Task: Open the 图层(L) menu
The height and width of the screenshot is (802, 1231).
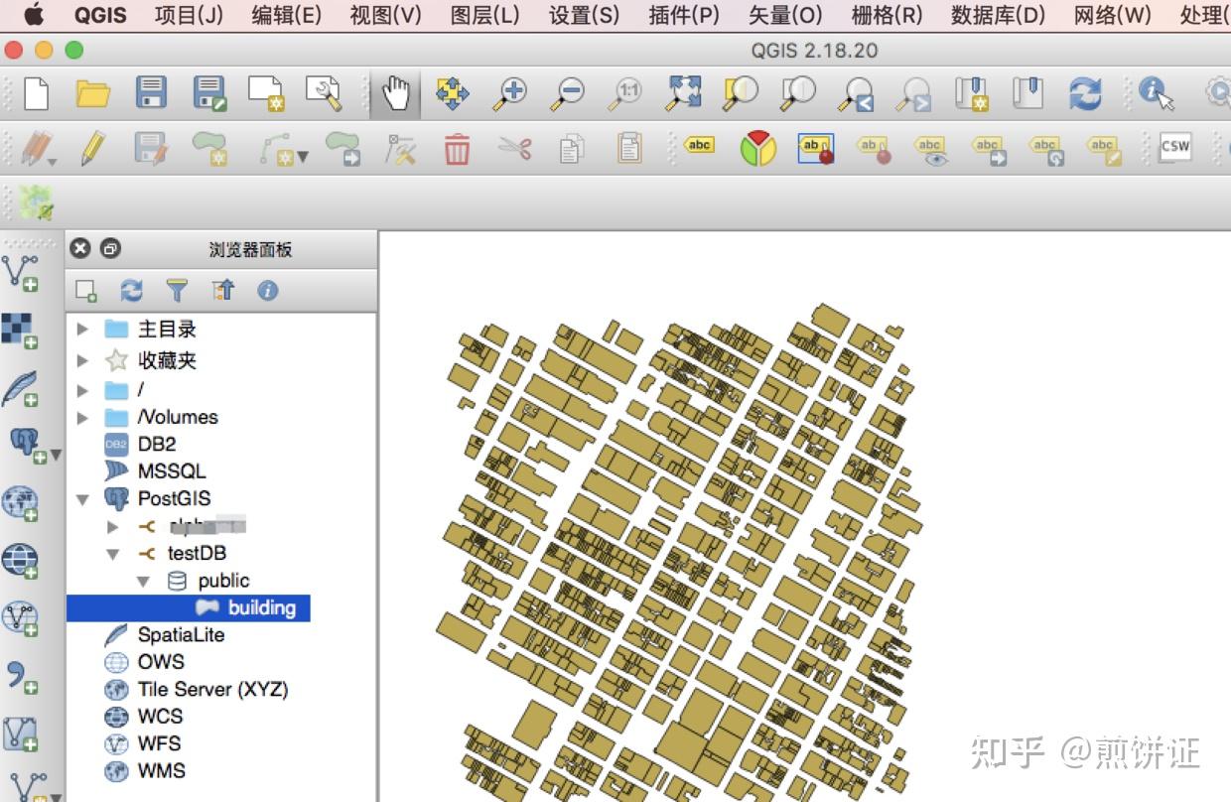Action: click(x=485, y=15)
